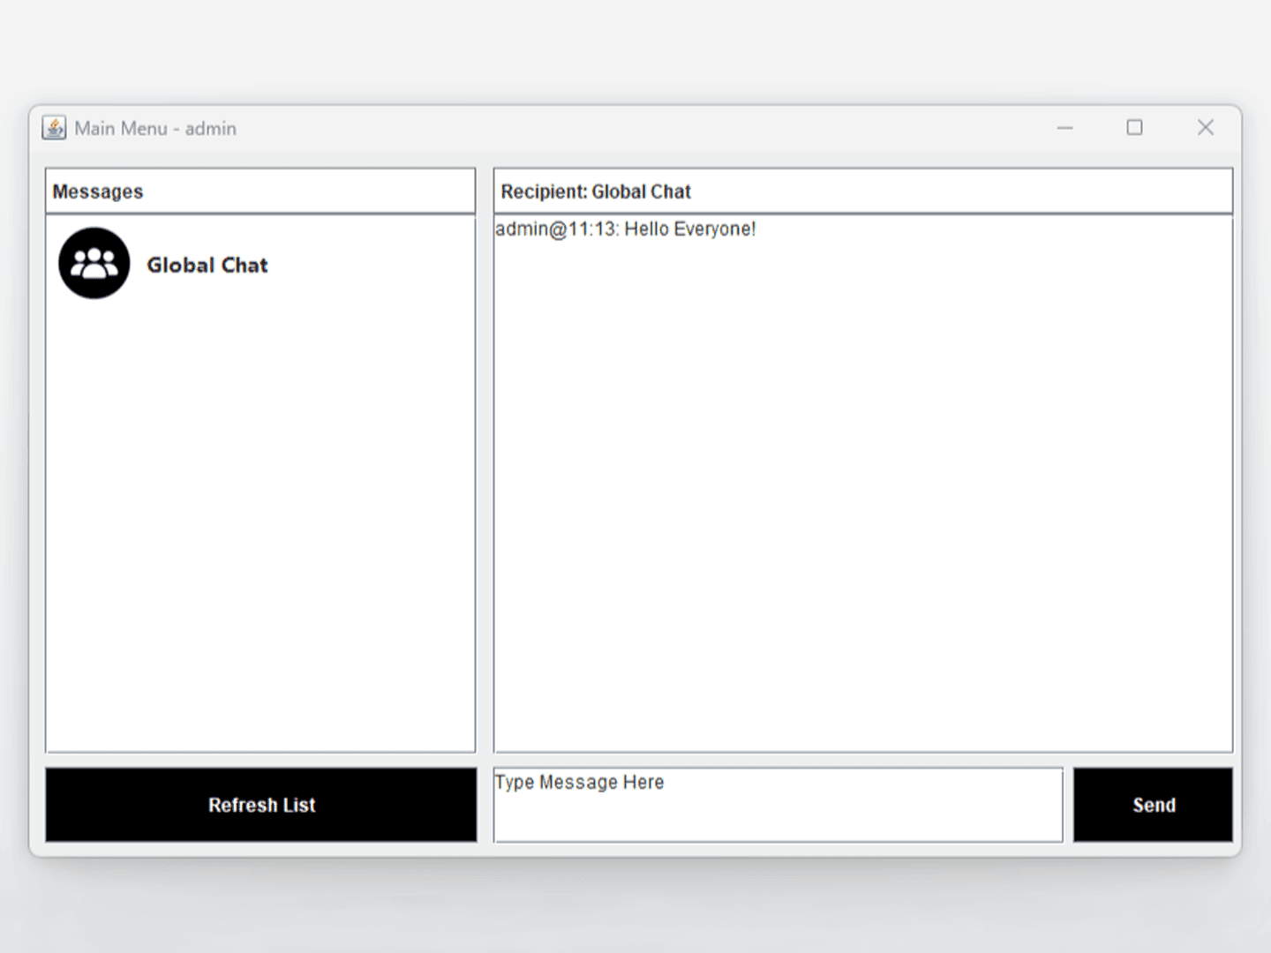
Task: Minimize the Main Menu window
Action: [x=1065, y=128]
